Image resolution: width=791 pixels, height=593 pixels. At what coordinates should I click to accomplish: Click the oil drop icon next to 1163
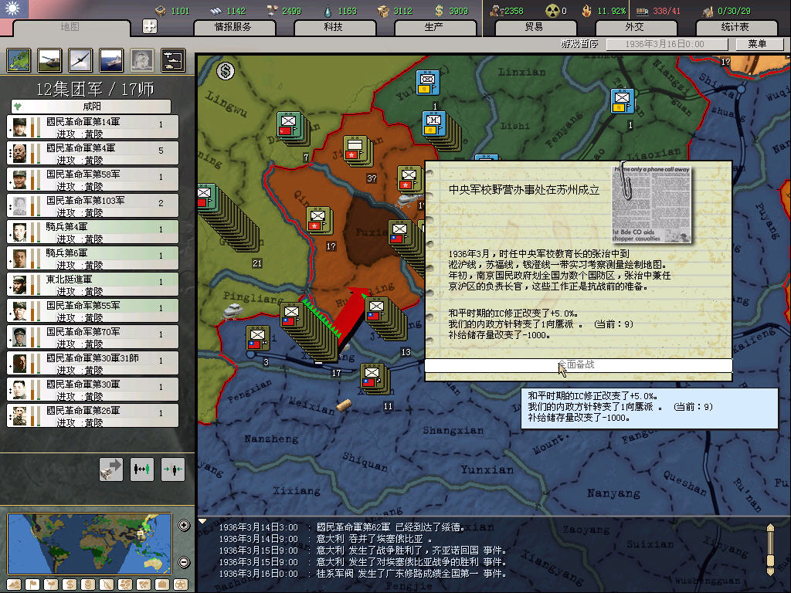coord(328,11)
